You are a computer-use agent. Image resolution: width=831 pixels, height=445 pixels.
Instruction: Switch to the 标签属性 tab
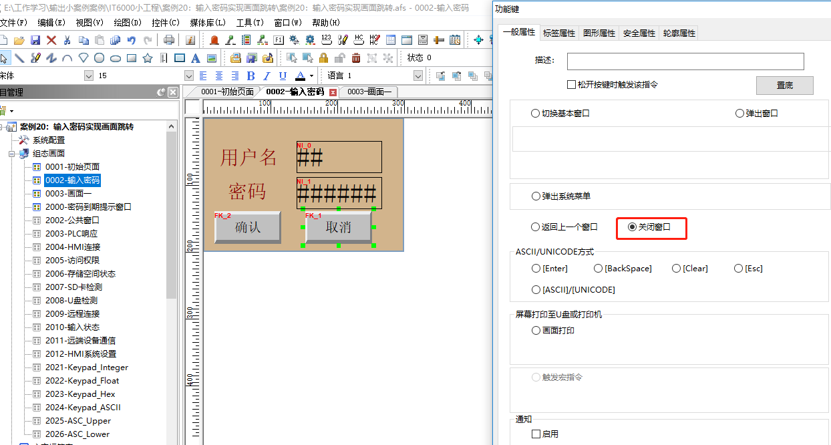click(x=558, y=33)
